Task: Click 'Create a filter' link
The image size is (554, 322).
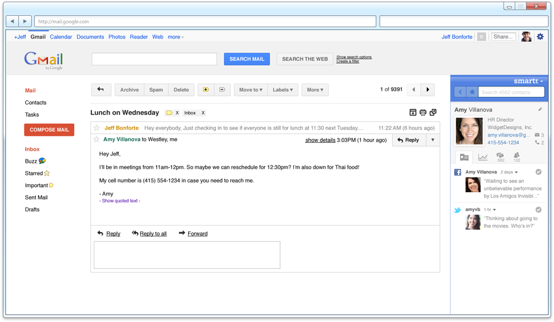Action: coord(348,61)
